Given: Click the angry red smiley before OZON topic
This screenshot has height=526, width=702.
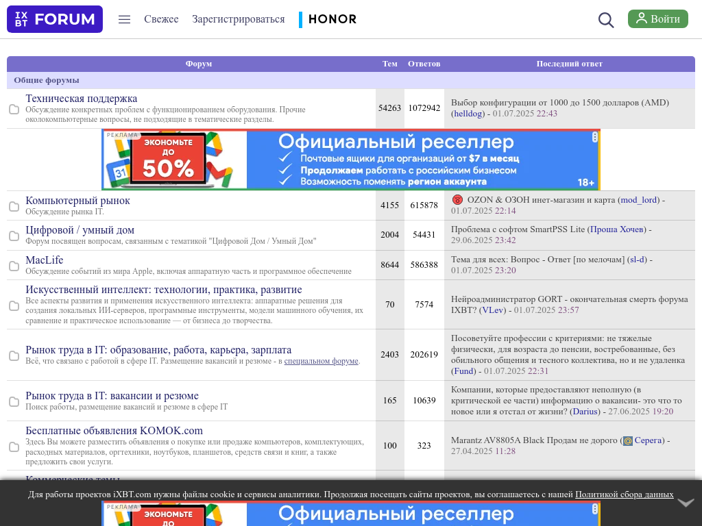Looking at the screenshot, I should click(x=457, y=200).
